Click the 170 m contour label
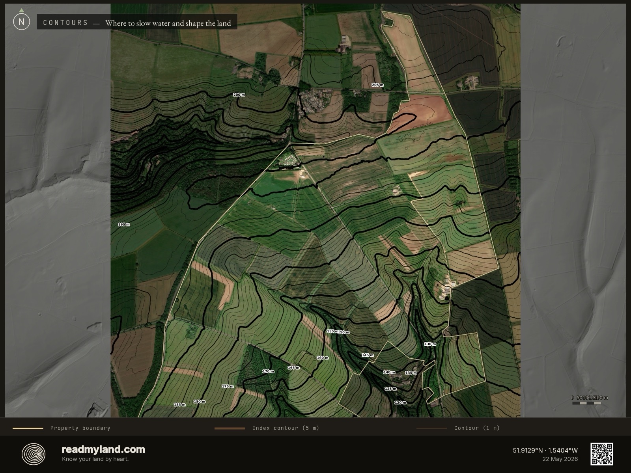Viewport: 631px width, 473px height. [x=268, y=371]
